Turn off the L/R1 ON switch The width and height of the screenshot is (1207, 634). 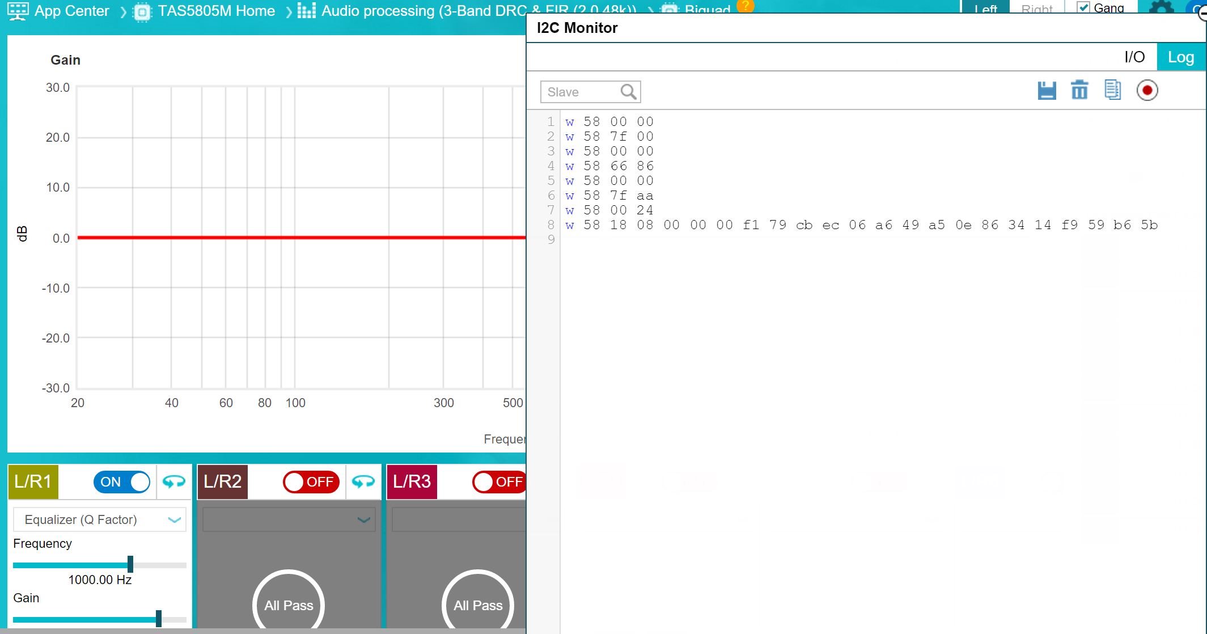122,482
